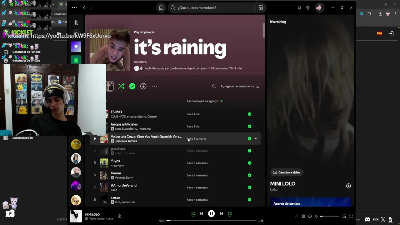Sort by 'Fecha en que se agregó' column
Viewport: 400px width, 225px height.
tap(205, 101)
